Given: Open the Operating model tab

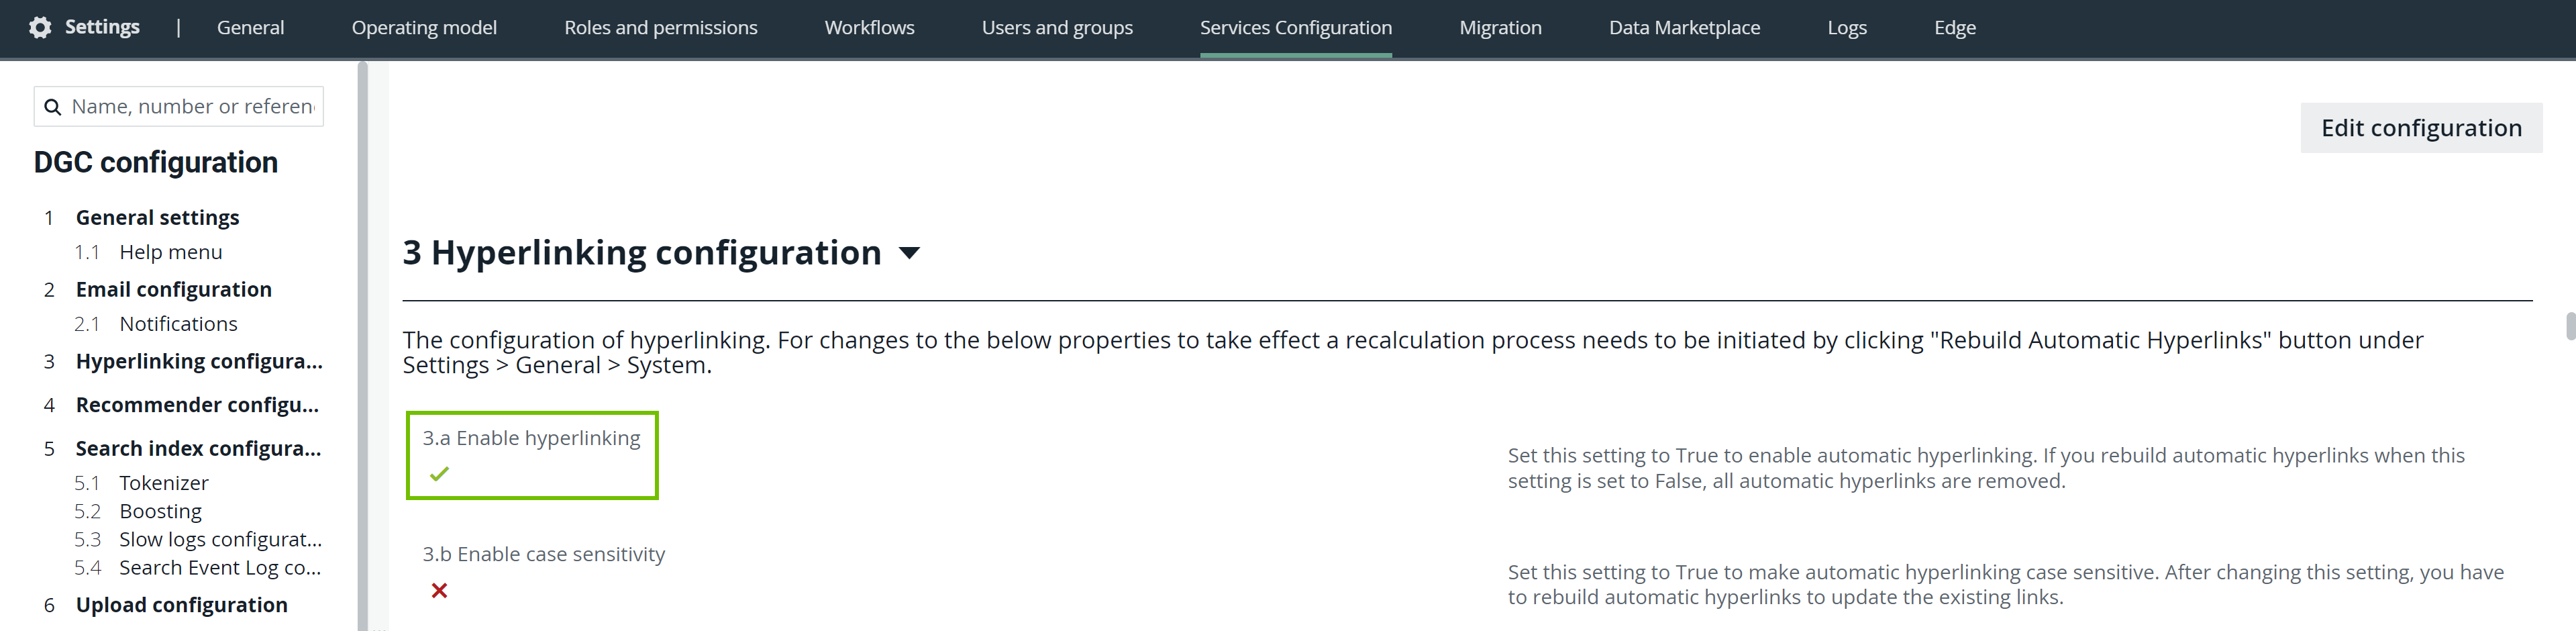Looking at the screenshot, I should (424, 28).
